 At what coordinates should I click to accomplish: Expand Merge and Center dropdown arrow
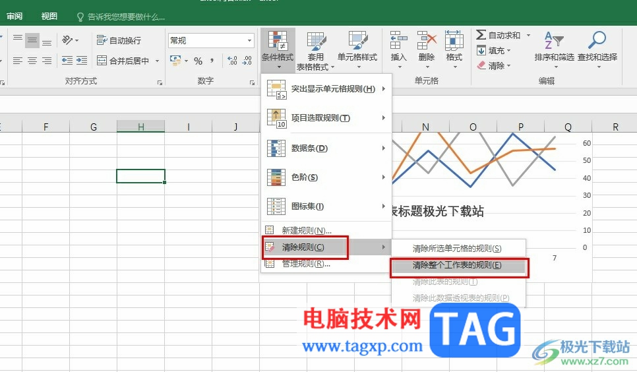click(157, 61)
